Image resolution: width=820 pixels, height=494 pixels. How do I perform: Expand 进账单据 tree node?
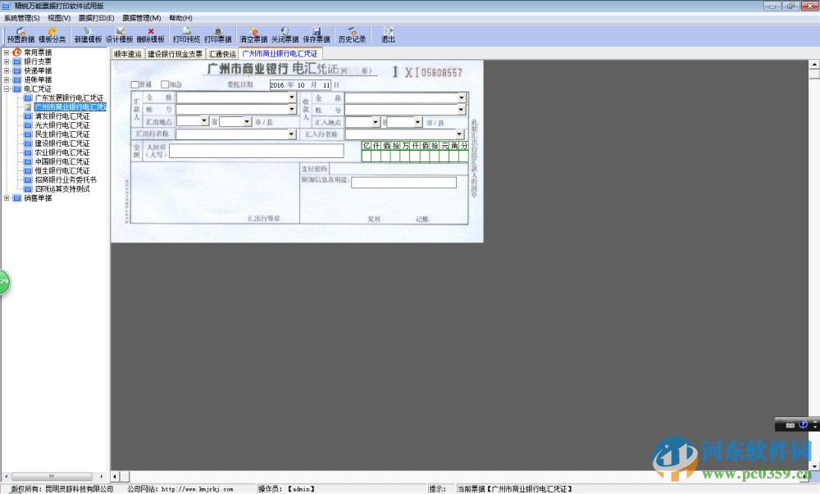(x=7, y=80)
